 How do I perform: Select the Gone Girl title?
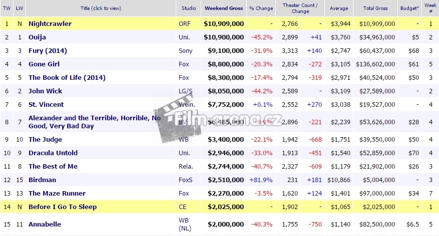(x=45, y=64)
